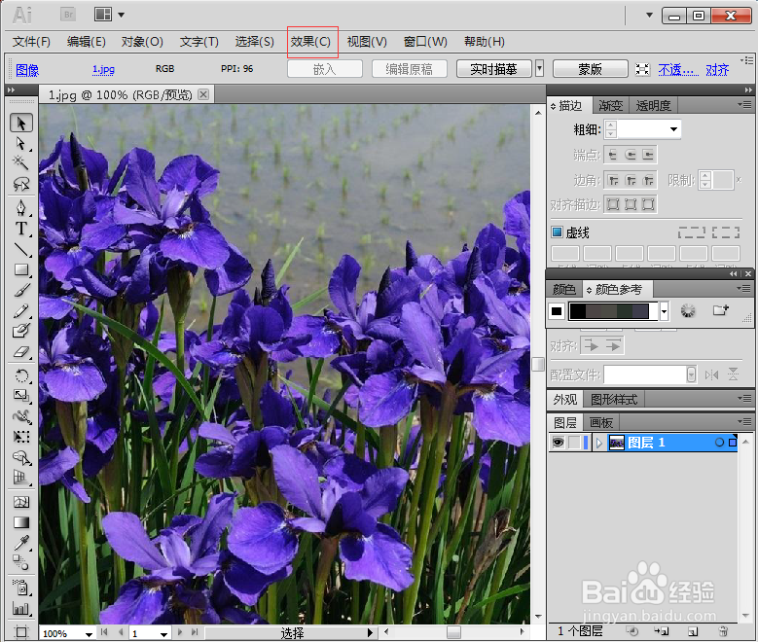Expand 图层 1 disclosure triangle

pyautogui.click(x=599, y=443)
